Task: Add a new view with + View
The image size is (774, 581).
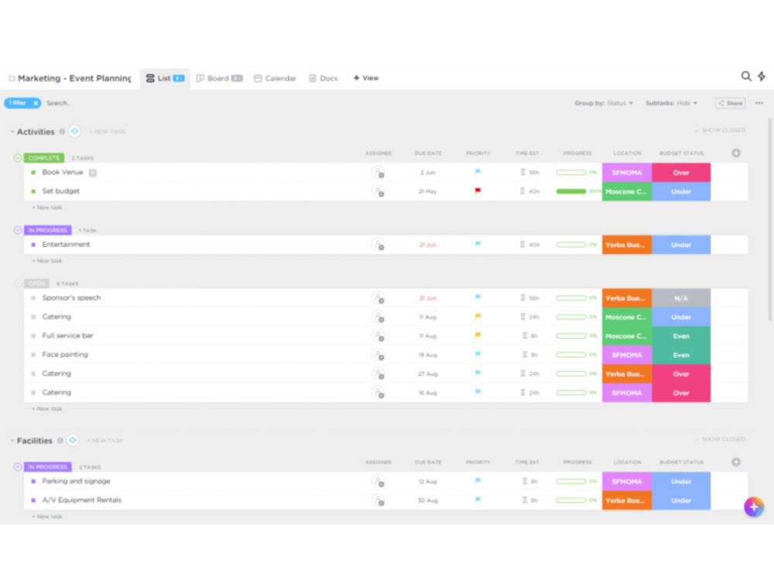Action: pyautogui.click(x=366, y=78)
